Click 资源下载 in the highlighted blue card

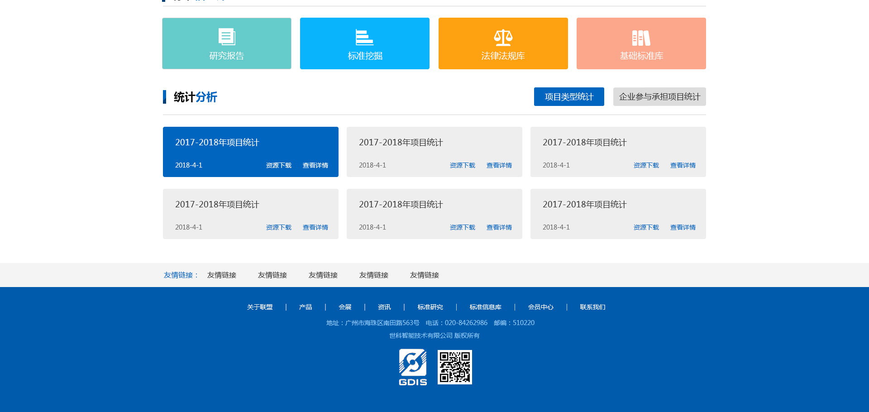[x=278, y=166]
